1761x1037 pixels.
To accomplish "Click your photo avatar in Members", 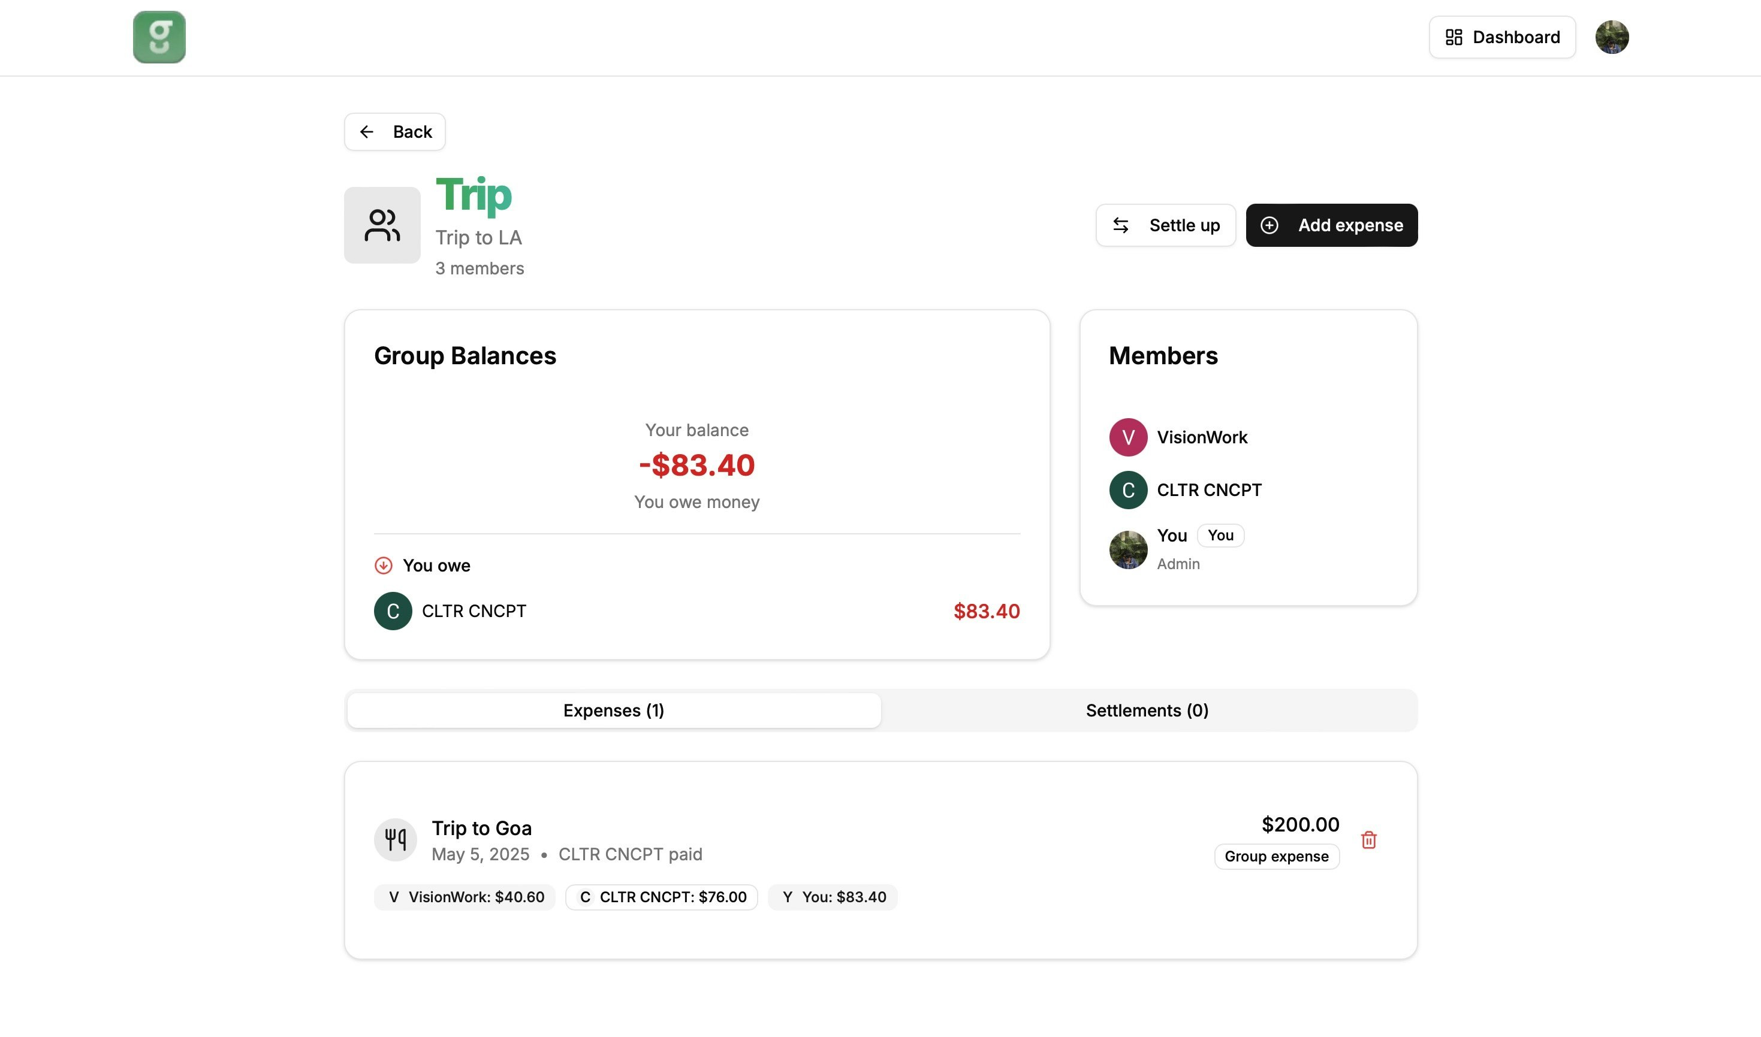I will 1127,550.
